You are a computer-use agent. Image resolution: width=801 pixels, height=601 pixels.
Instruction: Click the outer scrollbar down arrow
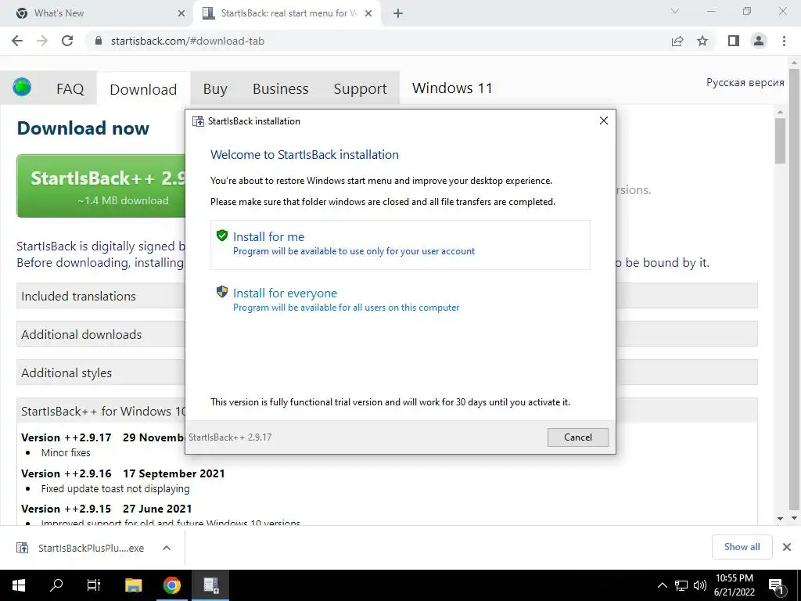click(x=794, y=518)
